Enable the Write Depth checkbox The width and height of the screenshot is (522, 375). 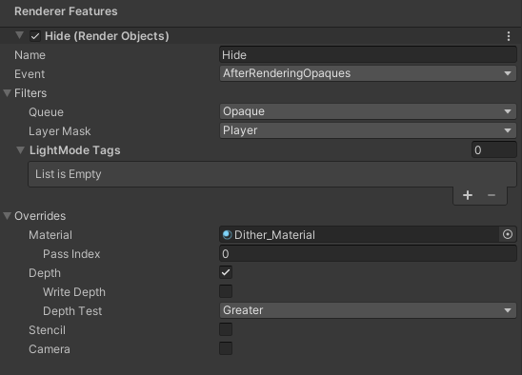coord(226,291)
